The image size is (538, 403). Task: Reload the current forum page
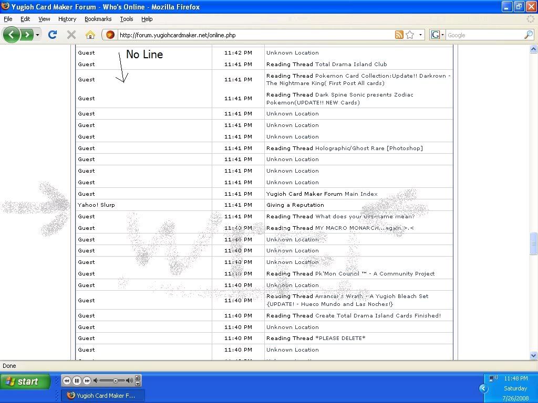(52, 35)
